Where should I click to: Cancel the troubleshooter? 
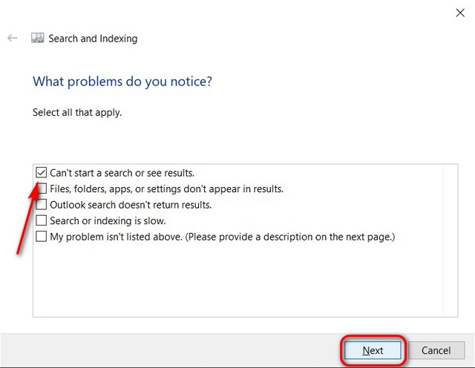pyautogui.click(x=436, y=350)
